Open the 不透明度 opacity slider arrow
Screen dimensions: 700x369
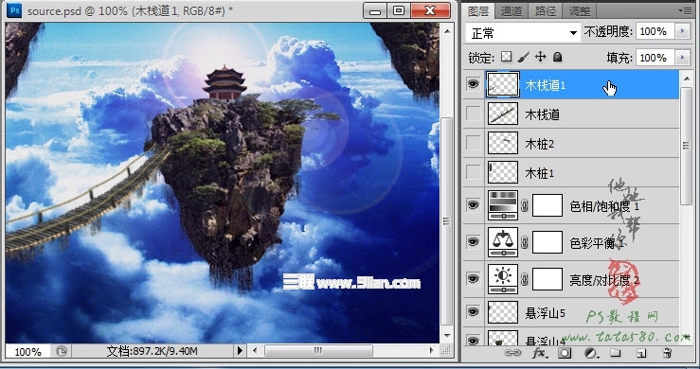[682, 31]
